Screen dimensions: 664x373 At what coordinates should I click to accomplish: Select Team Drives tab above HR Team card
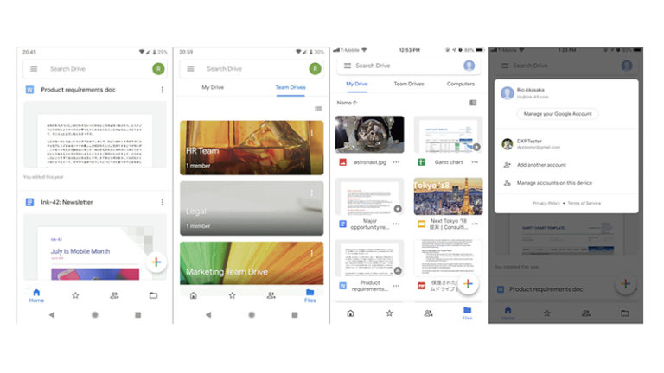click(290, 87)
